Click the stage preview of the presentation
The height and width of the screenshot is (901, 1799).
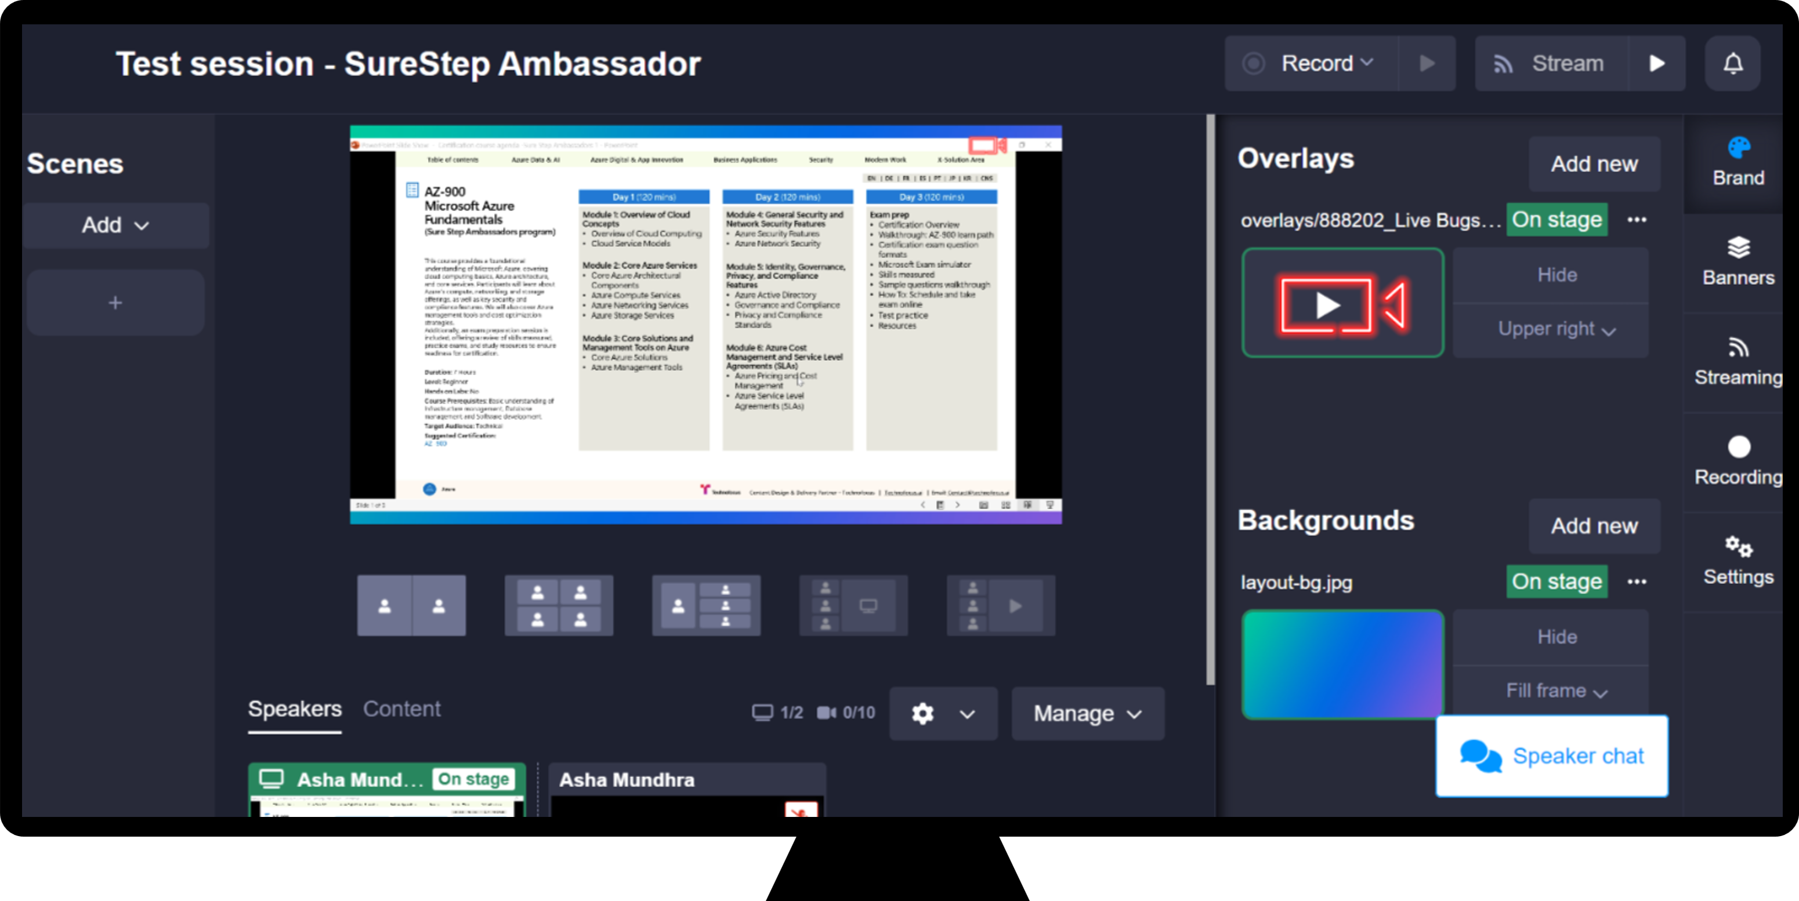click(705, 325)
